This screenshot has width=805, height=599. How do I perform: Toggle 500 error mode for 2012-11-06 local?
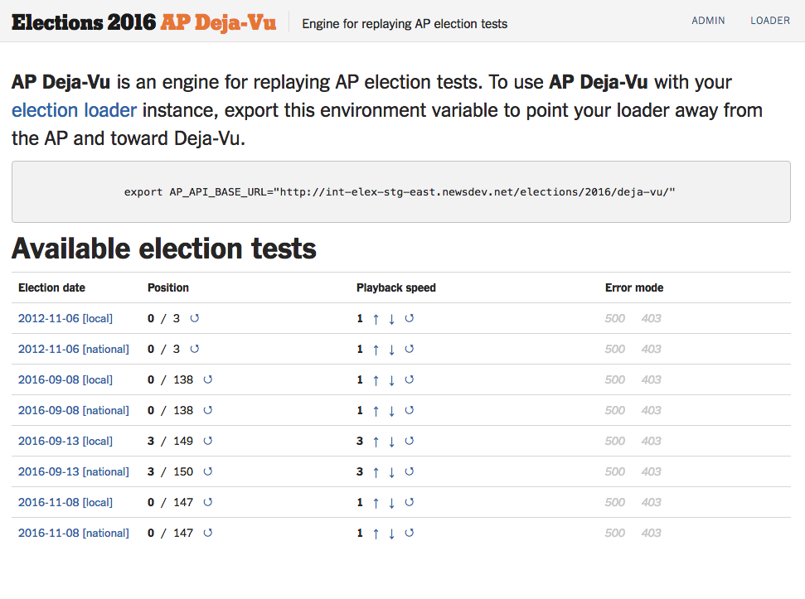click(x=615, y=318)
